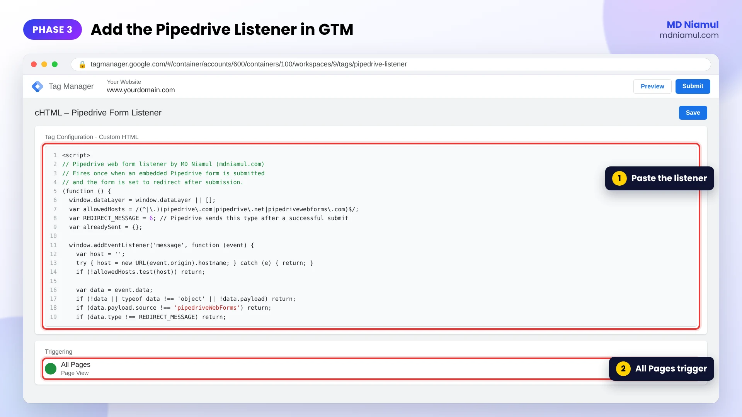Click the browser URL address field
This screenshot has width=742, height=417.
click(x=391, y=64)
